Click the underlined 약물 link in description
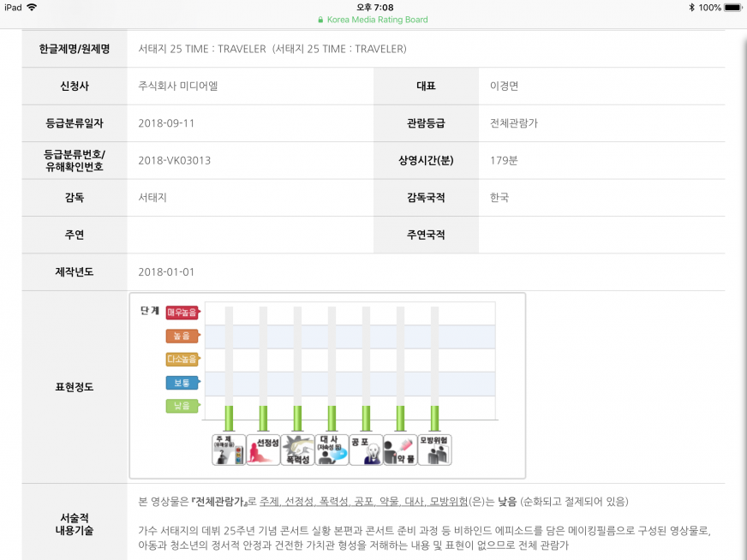Screen dimensions: 747x560 (x=389, y=502)
